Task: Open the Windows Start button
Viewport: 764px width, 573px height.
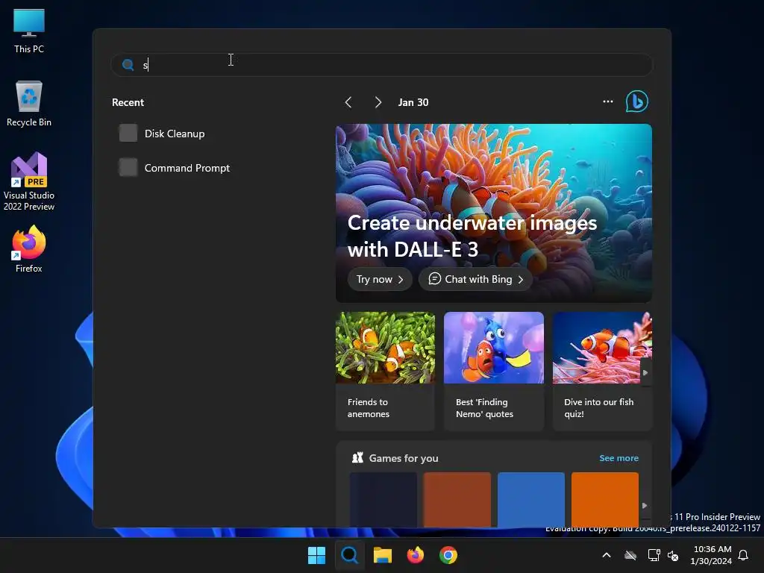Action: click(316, 555)
